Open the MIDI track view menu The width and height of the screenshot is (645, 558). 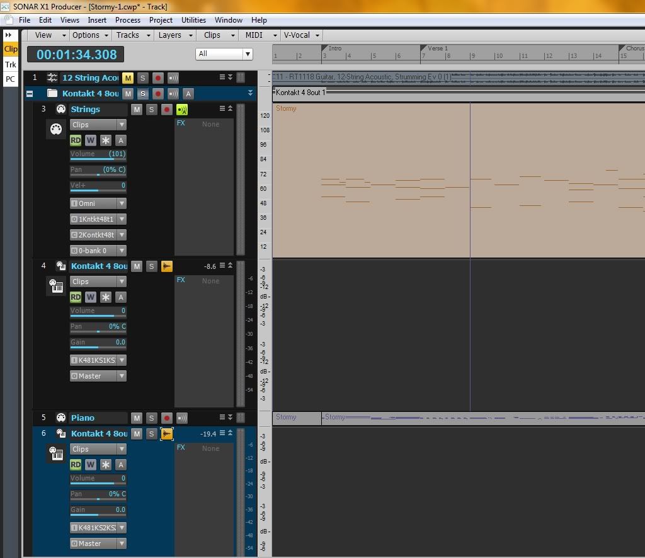point(257,35)
